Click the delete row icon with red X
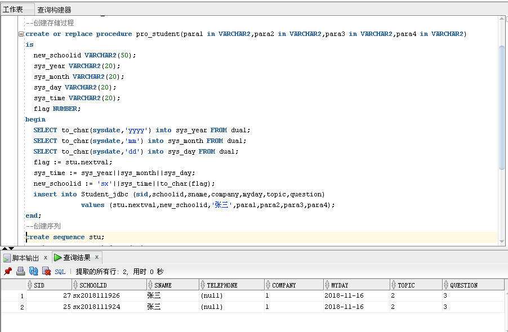 (x=46, y=271)
